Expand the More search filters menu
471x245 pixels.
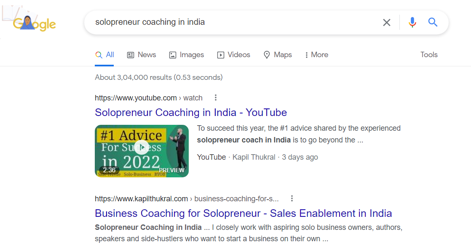pyautogui.click(x=316, y=55)
